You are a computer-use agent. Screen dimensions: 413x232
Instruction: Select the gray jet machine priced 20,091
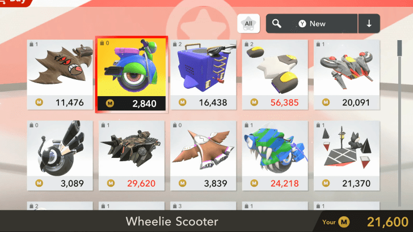[x=347, y=75]
